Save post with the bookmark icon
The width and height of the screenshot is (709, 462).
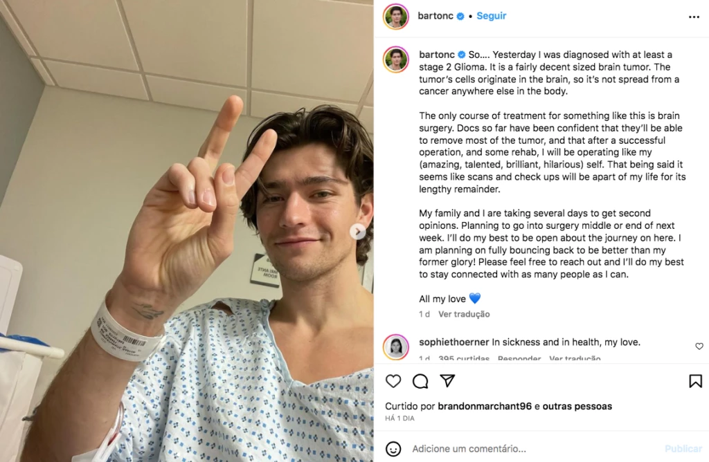coord(695,381)
